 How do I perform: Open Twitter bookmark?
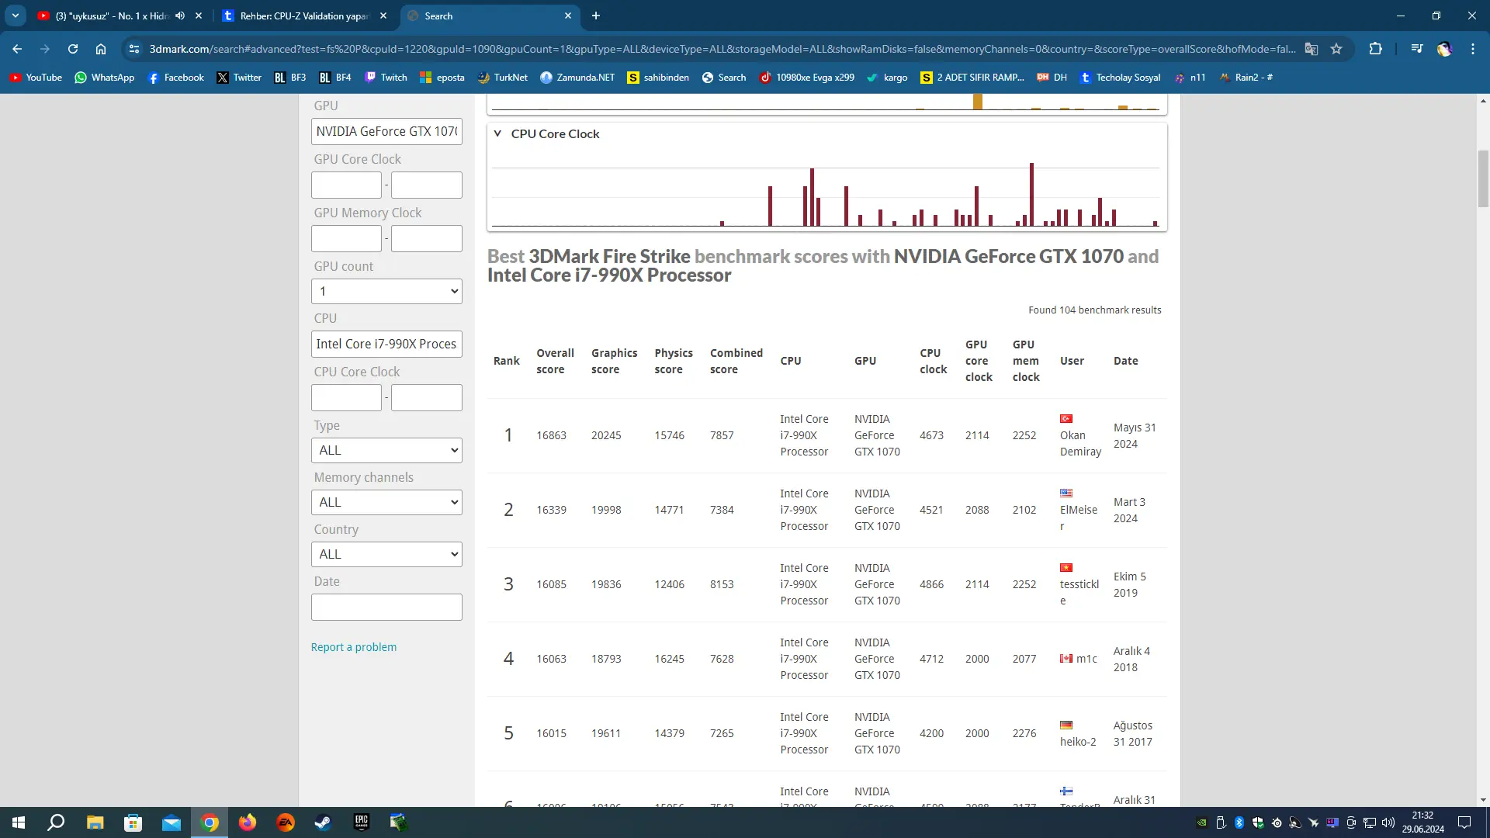click(x=239, y=78)
